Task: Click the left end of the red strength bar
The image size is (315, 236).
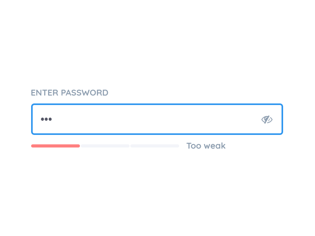Action: pos(33,146)
